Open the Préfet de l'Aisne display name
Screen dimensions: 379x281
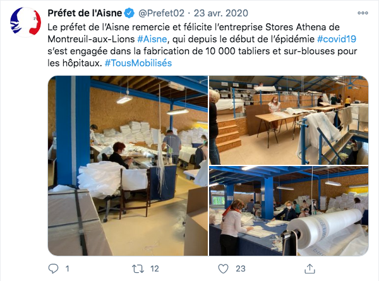pyautogui.click(x=85, y=13)
